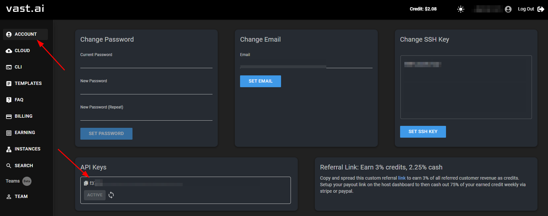Click the Log Out exit icon
Image resolution: width=548 pixels, height=216 pixels.
[x=541, y=9]
